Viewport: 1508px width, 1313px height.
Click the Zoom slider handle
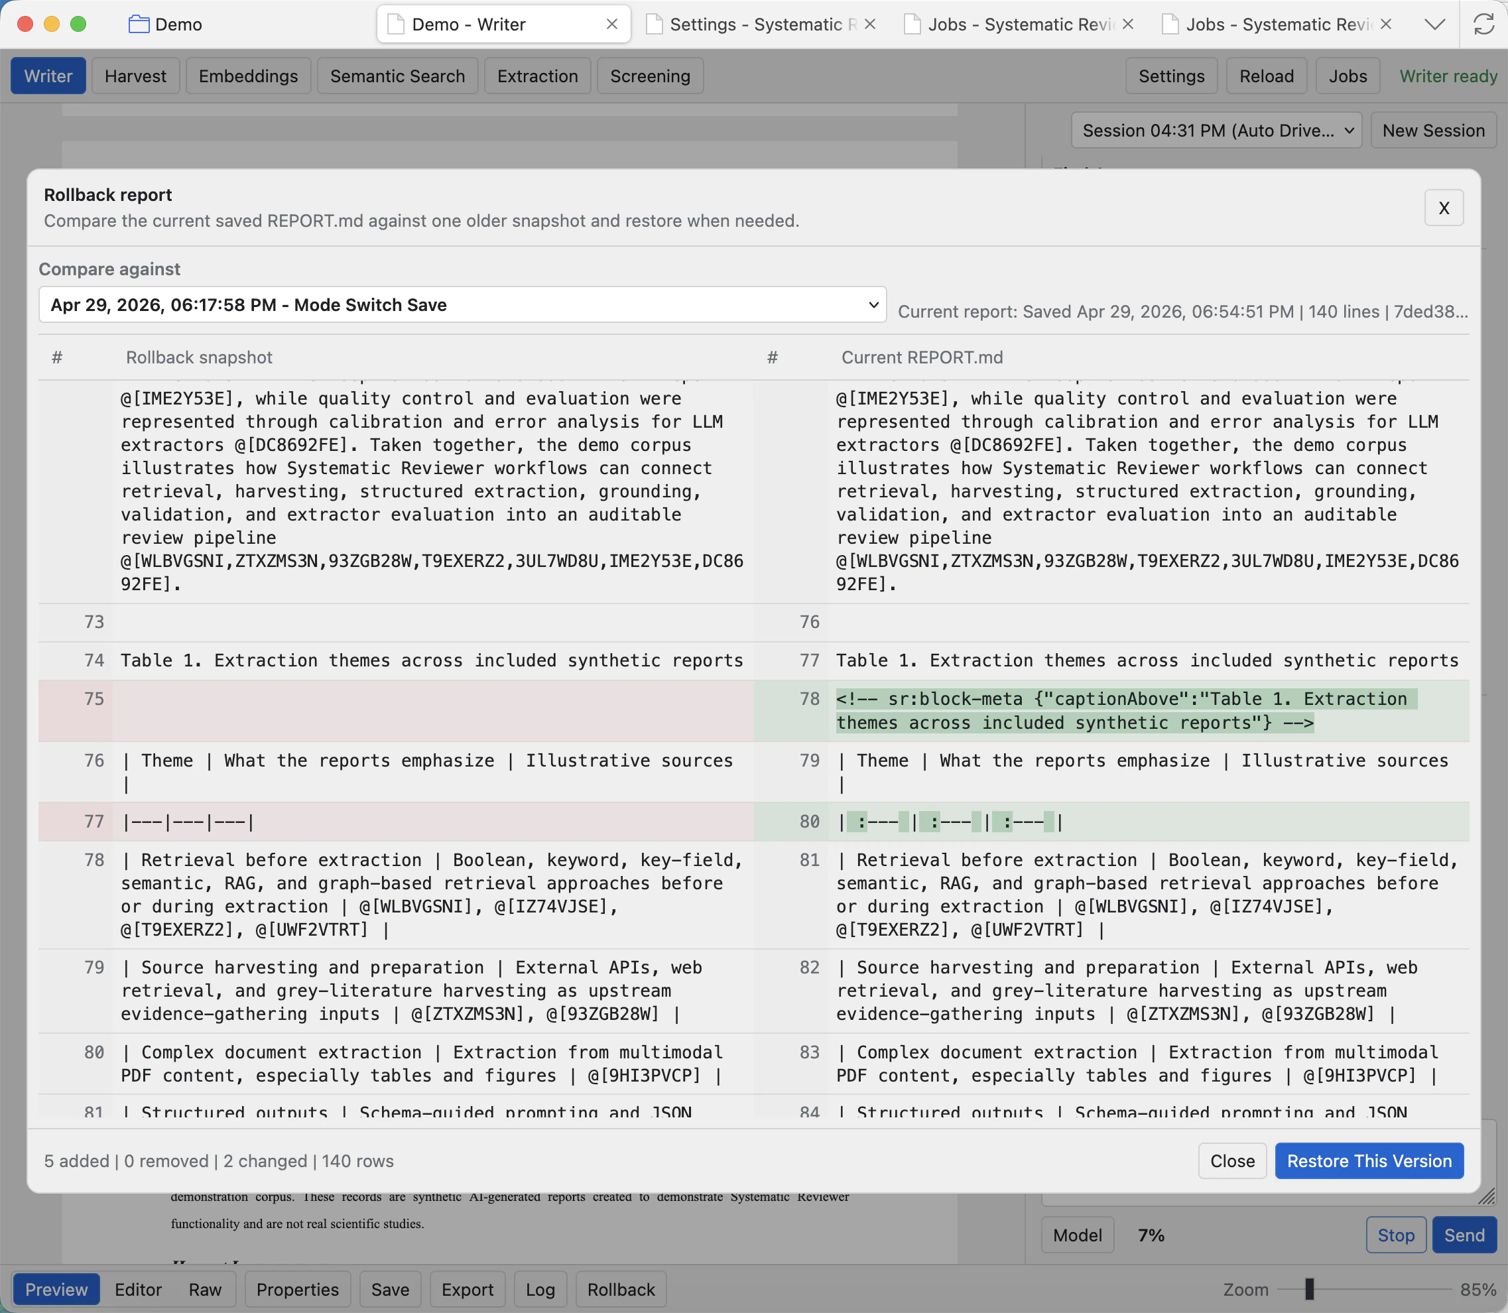(1310, 1289)
